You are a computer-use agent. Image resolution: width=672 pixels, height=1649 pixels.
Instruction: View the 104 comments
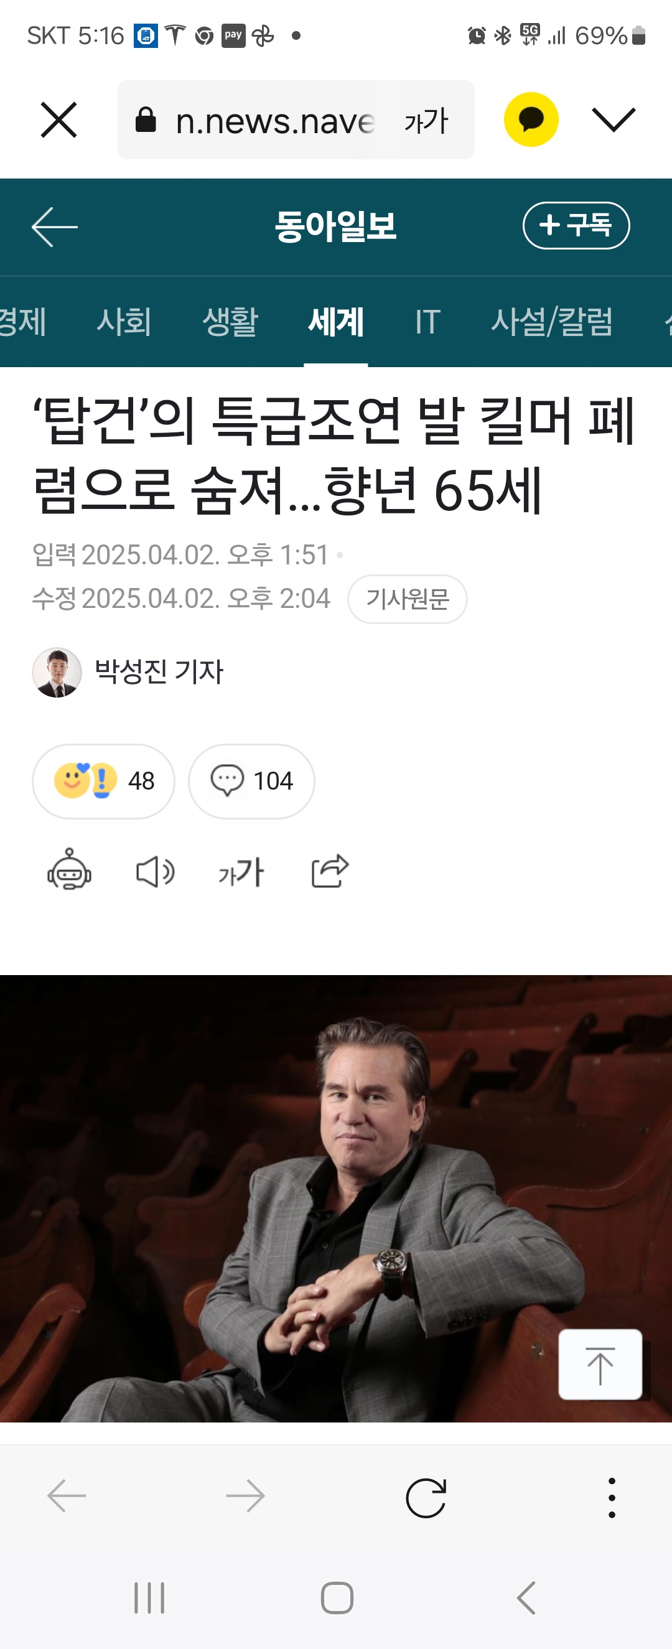pos(251,780)
